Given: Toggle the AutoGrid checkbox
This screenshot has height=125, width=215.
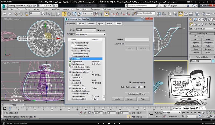Looking at the screenshot, I should tap(196, 36).
